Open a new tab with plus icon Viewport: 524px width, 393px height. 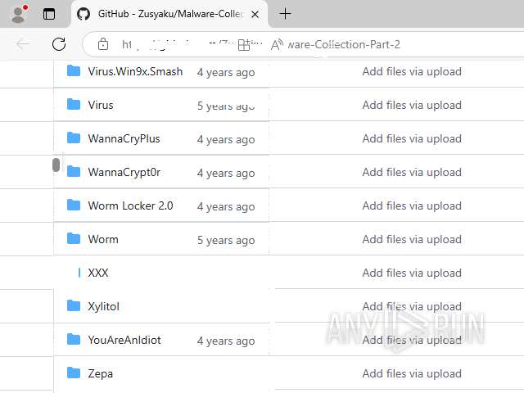pyautogui.click(x=285, y=14)
